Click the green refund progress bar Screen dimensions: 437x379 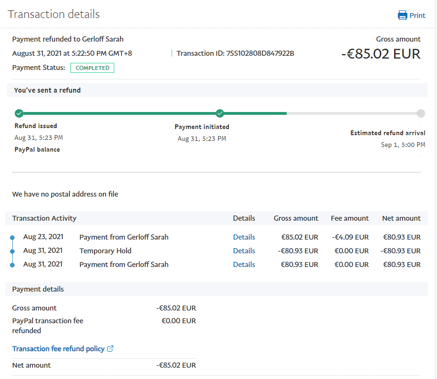point(118,113)
